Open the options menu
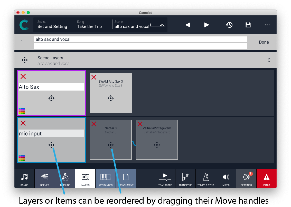The width and height of the screenshot is (291, 207). [x=267, y=25]
